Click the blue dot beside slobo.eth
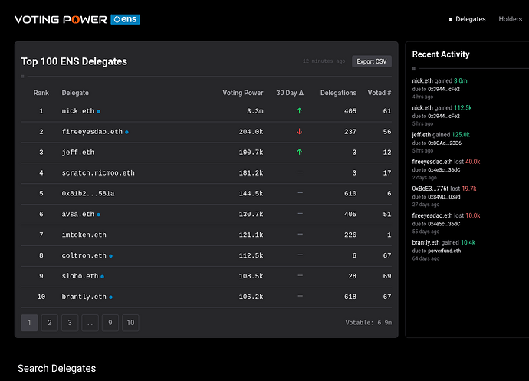Screen dimensions: 529x381 (x=103, y=277)
